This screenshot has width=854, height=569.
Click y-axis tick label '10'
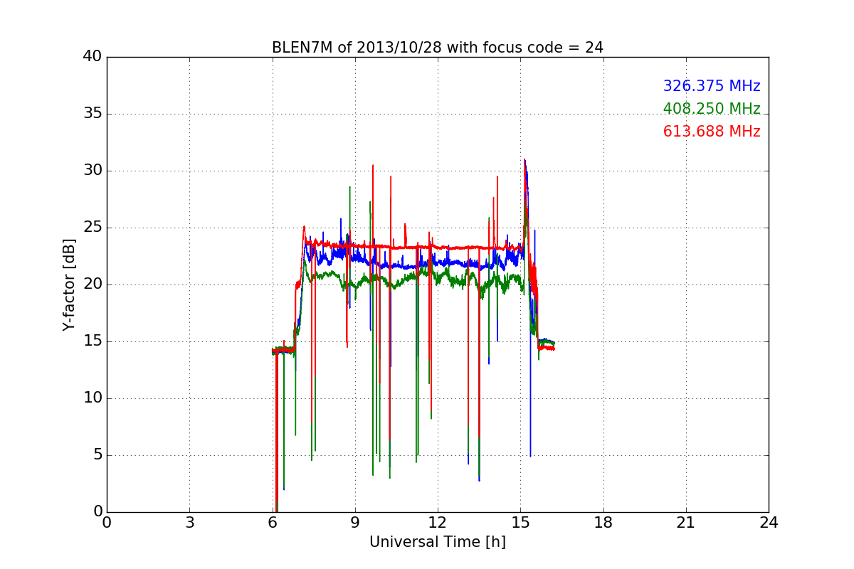click(93, 398)
